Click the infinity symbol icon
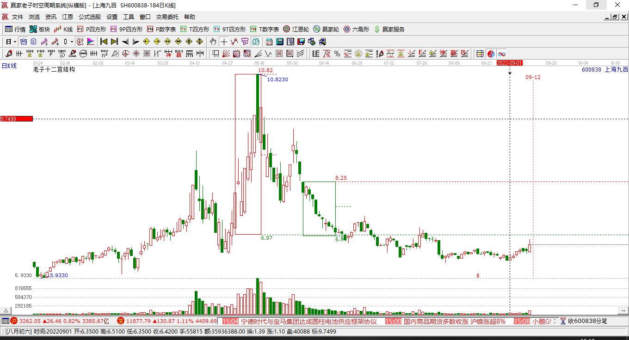This screenshot has height=340, width=629. pyautogui.click(x=501, y=54)
